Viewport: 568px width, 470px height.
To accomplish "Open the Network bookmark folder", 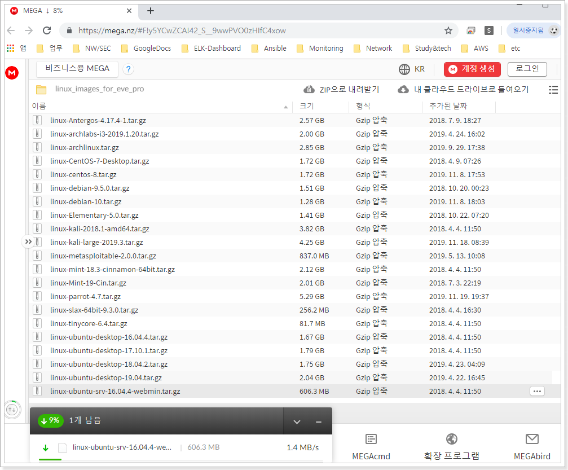I will (x=373, y=48).
